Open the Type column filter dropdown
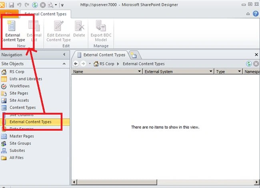 pyautogui.click(x=239, y=71)
